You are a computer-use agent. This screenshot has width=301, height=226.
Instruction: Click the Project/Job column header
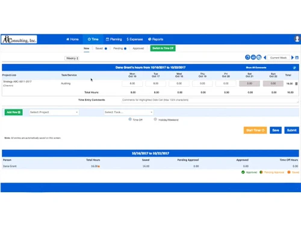[9, 75]
